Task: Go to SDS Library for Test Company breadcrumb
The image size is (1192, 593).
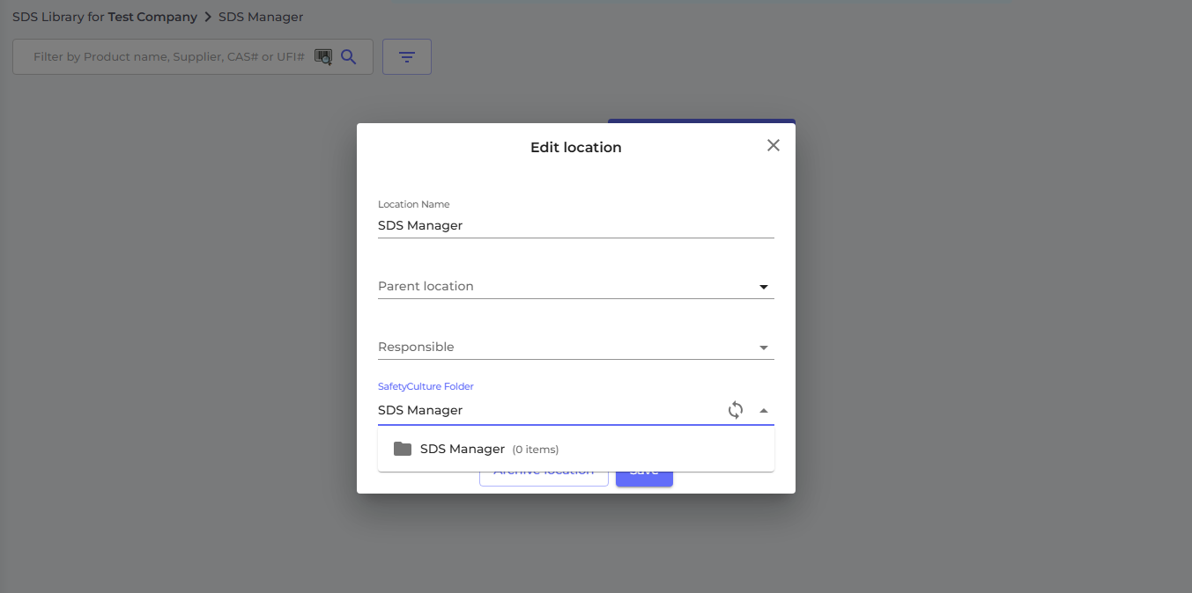Action: click(x=105, y=17)
